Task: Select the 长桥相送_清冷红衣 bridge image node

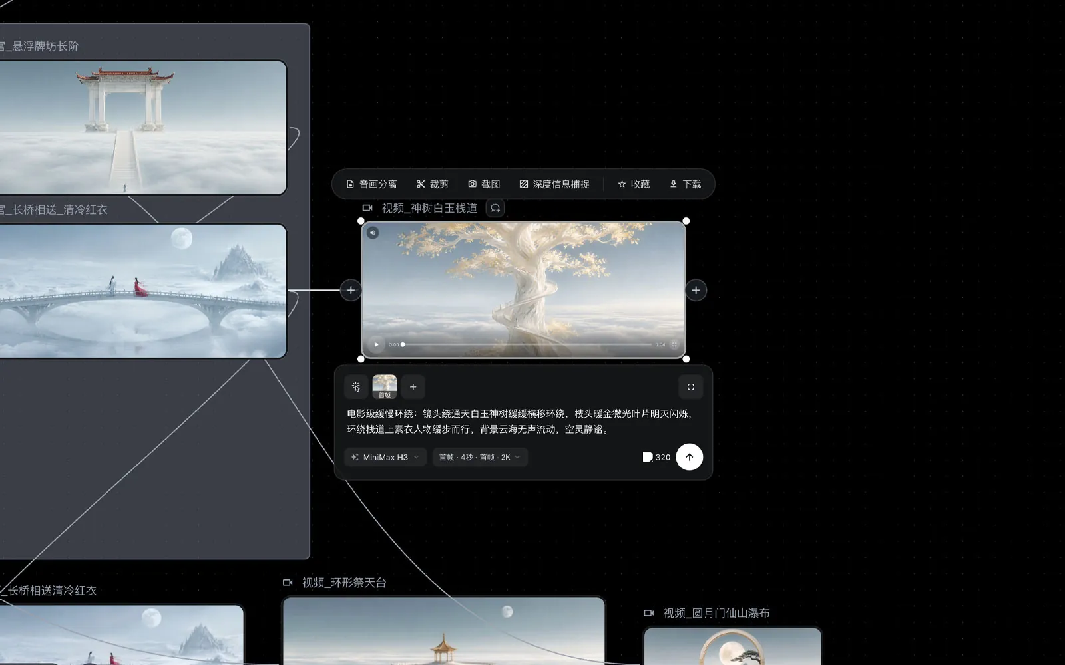Action: point(143,291)
